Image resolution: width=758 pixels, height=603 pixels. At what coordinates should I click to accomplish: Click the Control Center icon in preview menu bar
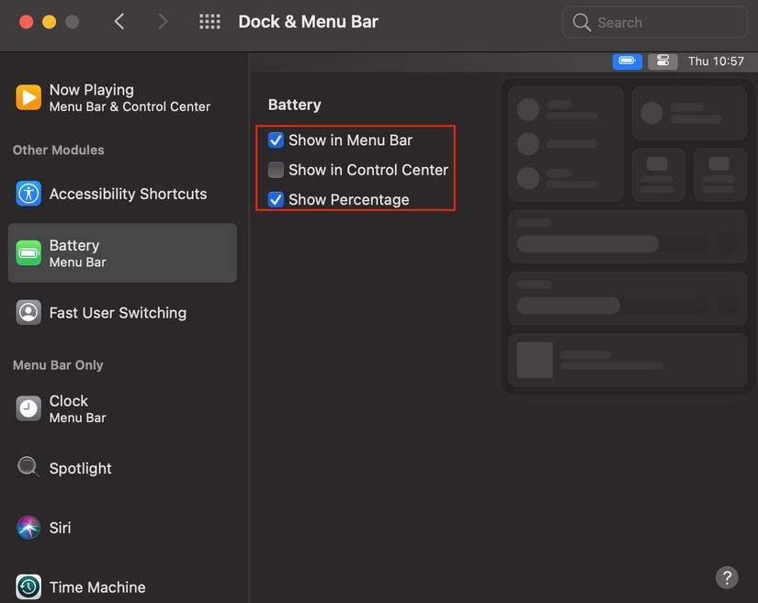click(662, 61)
